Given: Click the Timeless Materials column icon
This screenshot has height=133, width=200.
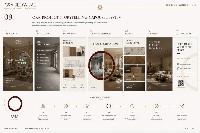Looking at the screenshot, I should coord(82,85).
